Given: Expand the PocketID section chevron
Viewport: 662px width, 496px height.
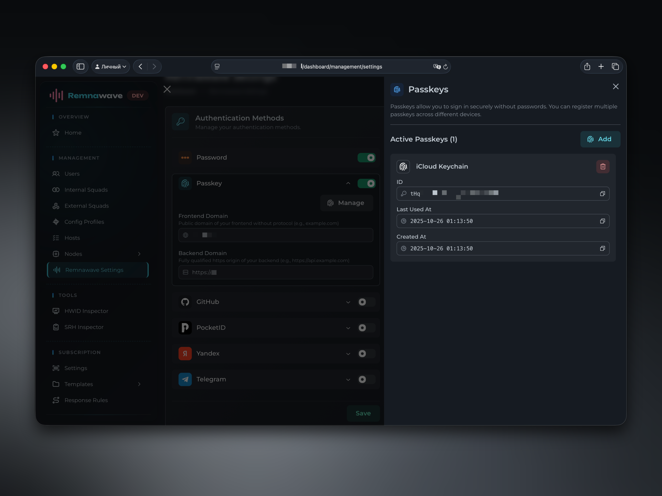Looking at the screenshot, I should pos(348,328).
